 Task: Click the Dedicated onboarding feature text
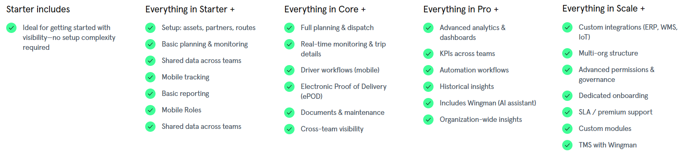613,96
